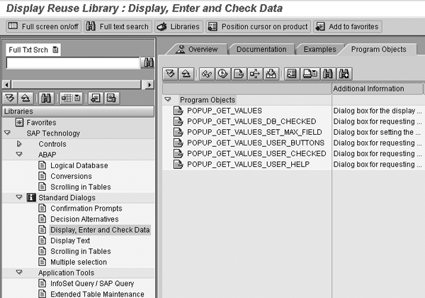Screen dimensions: 425x298
Task: Click the full text search input field
Action: point(72,63)
